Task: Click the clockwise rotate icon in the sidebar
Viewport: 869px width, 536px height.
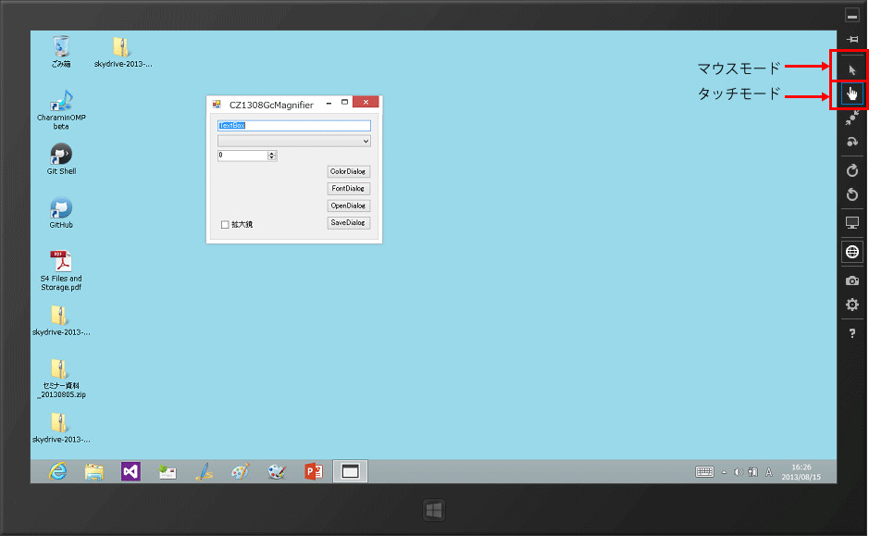Action: pyautogui.click(x=851, y=170)
